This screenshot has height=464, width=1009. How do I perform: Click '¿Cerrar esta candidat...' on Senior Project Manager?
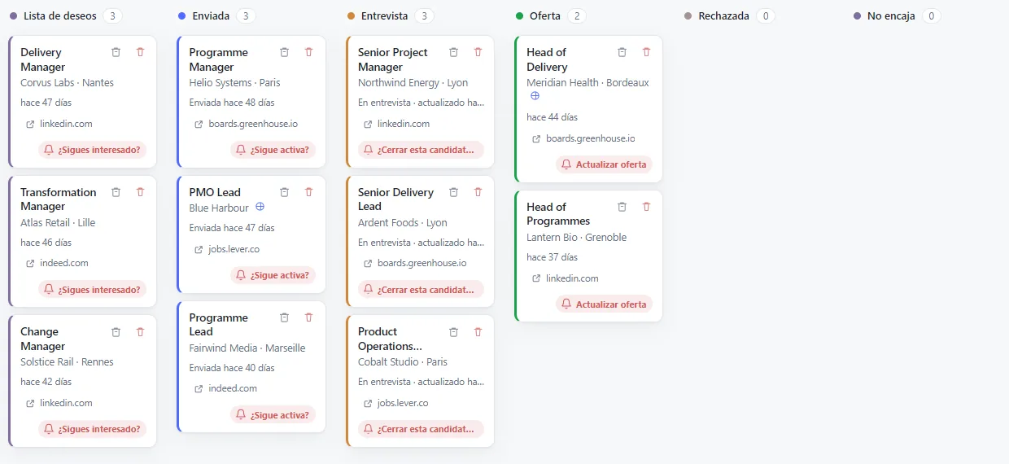coord(421,150)
